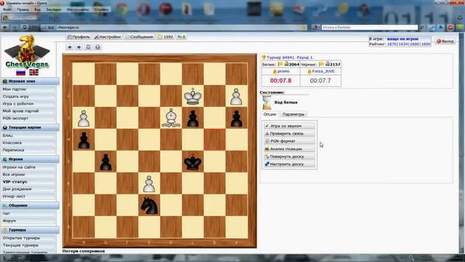The image size is (465, 262).
Task: Toggle 'Игра со звуком' sound option
Action: coord(289,126)
